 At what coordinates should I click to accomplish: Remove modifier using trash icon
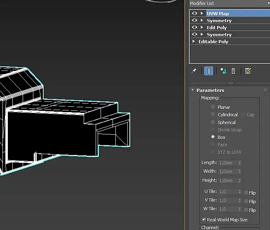coord(233,71)
